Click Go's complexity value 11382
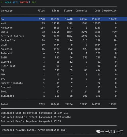This screenshot has height=137, width=127. pos(113,19)
